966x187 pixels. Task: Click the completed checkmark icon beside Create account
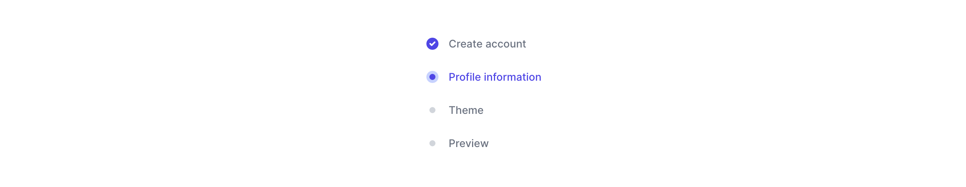pos(432,44)
